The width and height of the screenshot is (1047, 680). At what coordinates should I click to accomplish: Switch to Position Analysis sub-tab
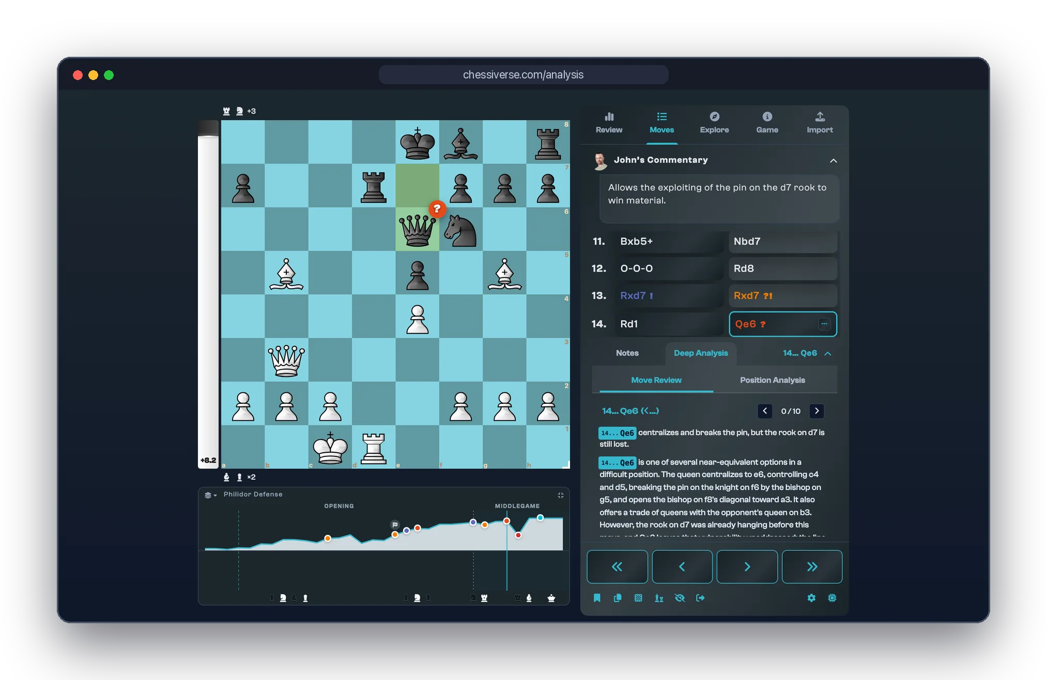click(x=772, y=380)
